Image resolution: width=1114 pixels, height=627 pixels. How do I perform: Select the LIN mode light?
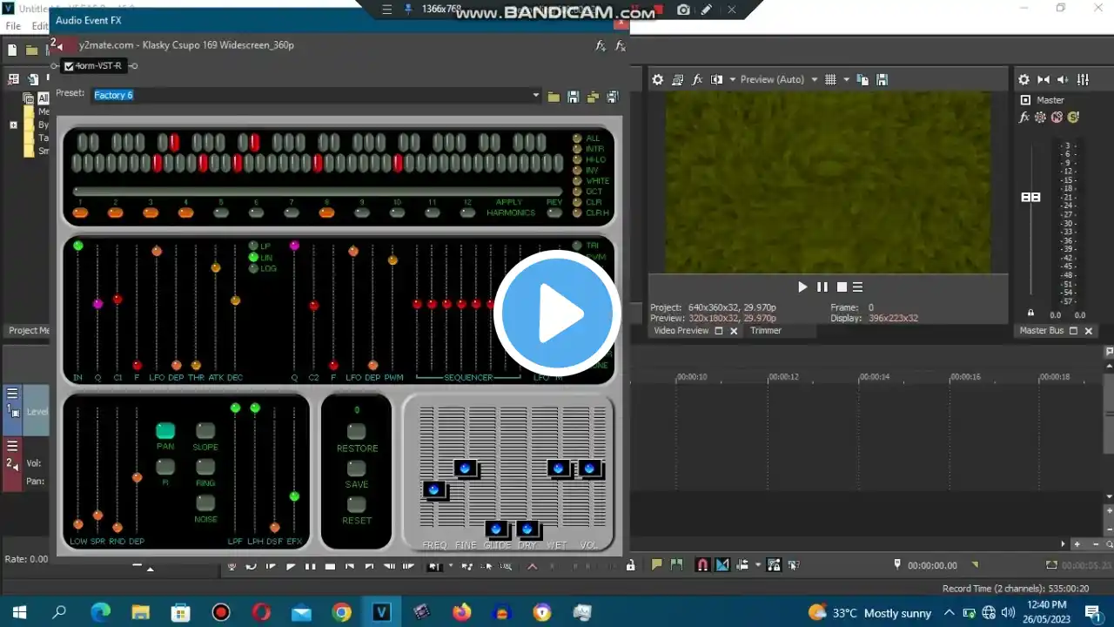click(253, 258)
